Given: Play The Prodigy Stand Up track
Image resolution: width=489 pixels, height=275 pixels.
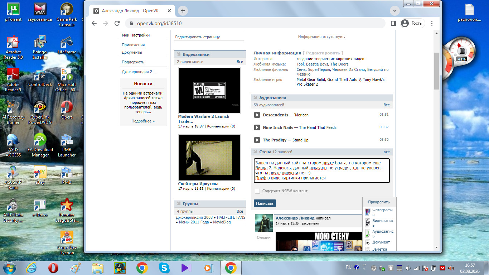Looking at the screenshot, I should (x=257, y=140).
